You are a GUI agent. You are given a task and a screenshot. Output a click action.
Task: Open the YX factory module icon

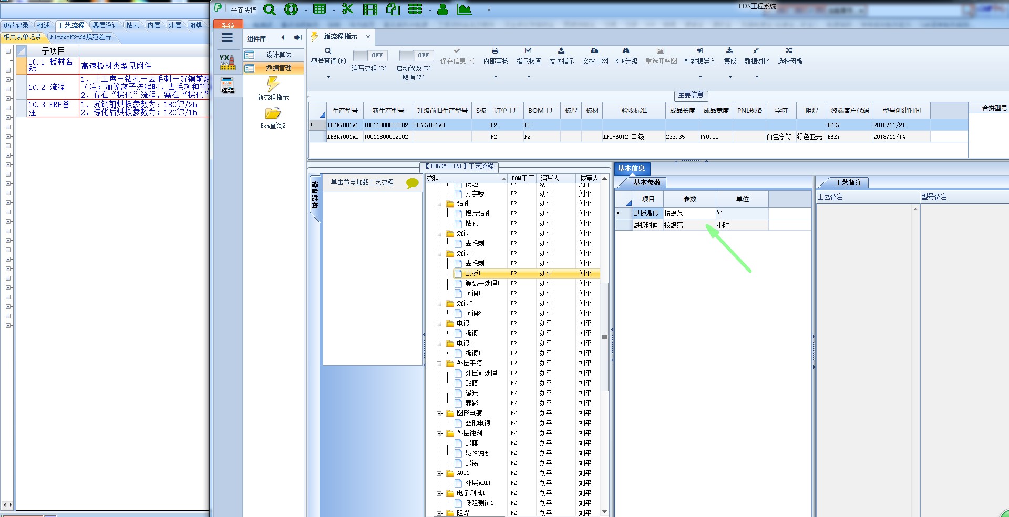(228, 62)
